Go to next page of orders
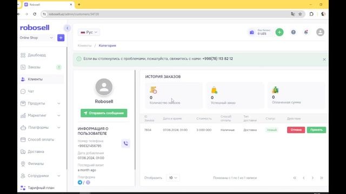 [x=312, y=178]
